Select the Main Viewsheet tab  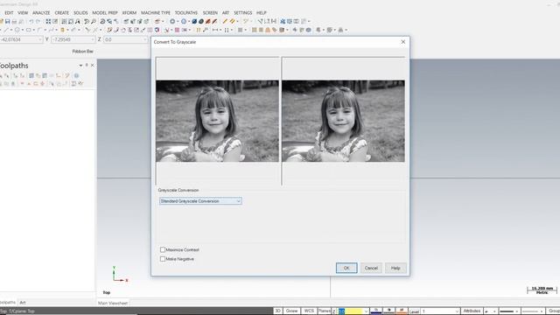coord(113,303)
